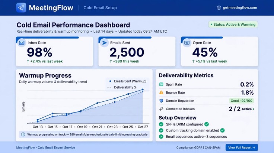274x153 pixels.
Task: Toggle the Emails Sent (Warmup) legend entry
Action: [x=128, y=81]
